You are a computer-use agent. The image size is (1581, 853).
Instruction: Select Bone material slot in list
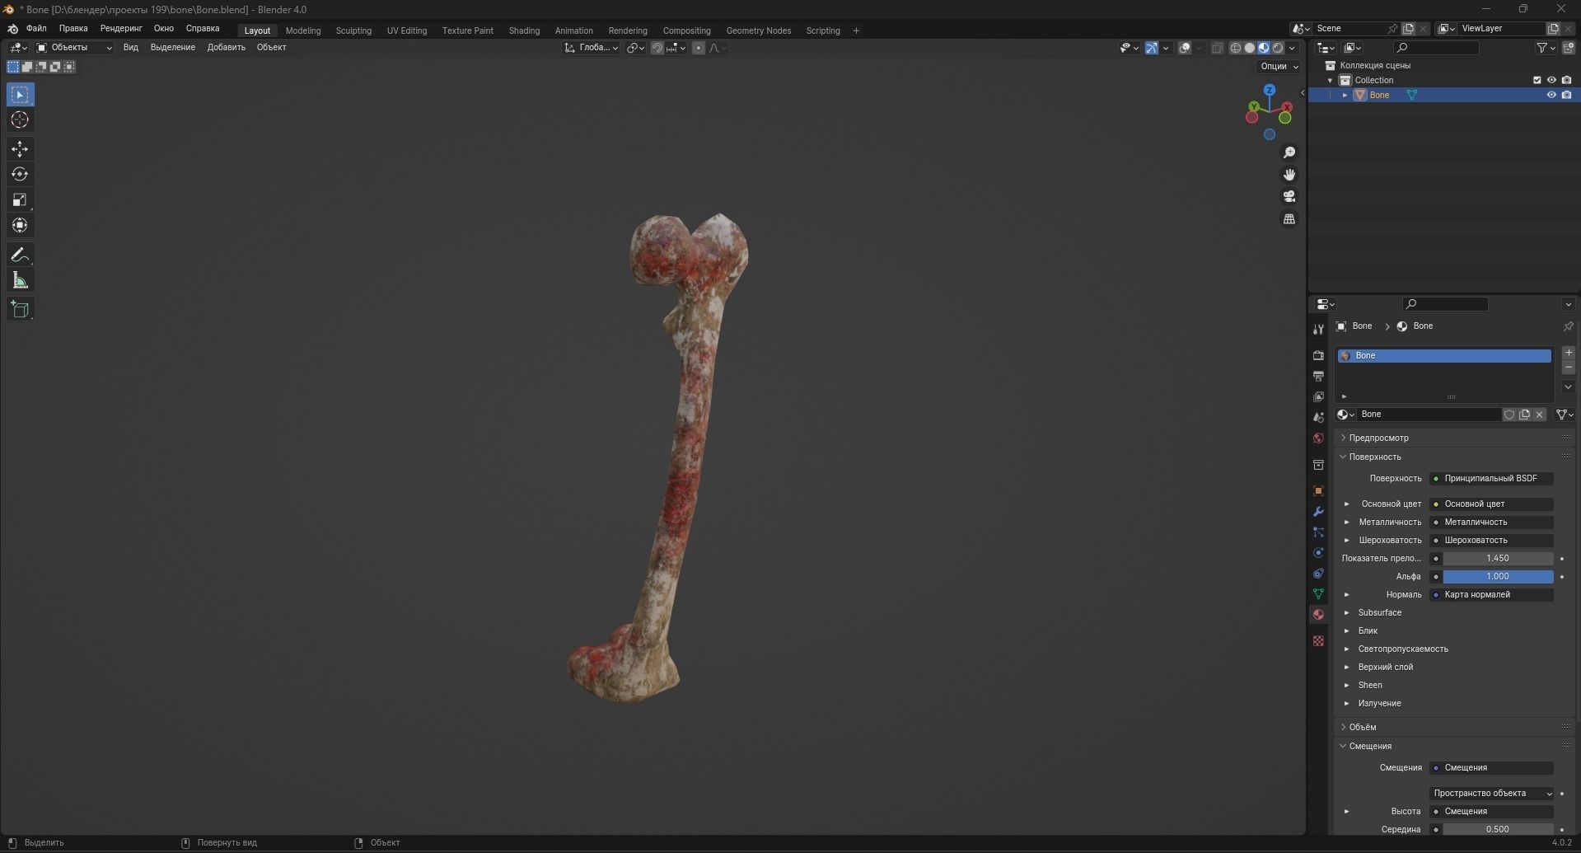(x=1444, y=355)
